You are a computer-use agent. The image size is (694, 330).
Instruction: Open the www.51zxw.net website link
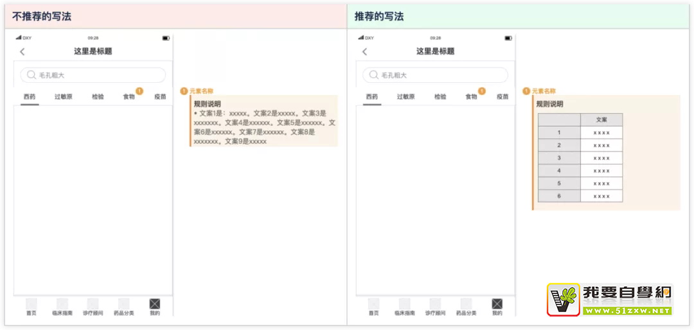point(627,311)
